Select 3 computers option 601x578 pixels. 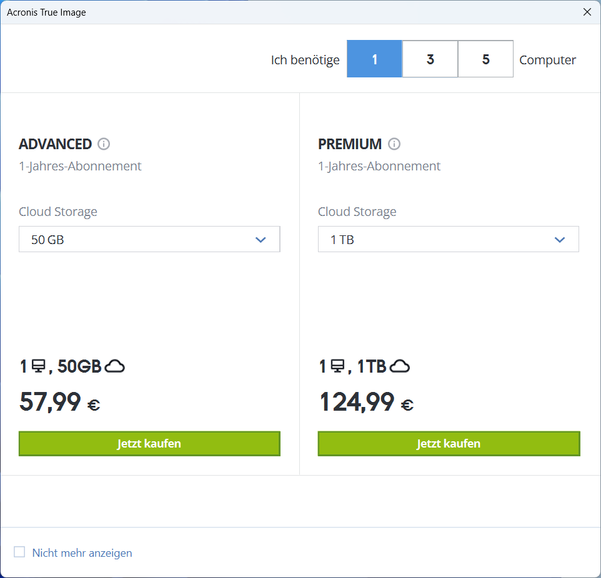430,59
